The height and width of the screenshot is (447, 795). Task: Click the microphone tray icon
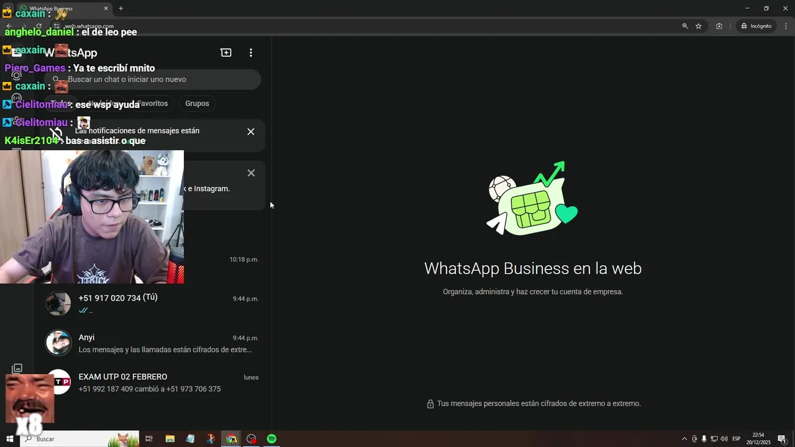(x=704, y=439)
